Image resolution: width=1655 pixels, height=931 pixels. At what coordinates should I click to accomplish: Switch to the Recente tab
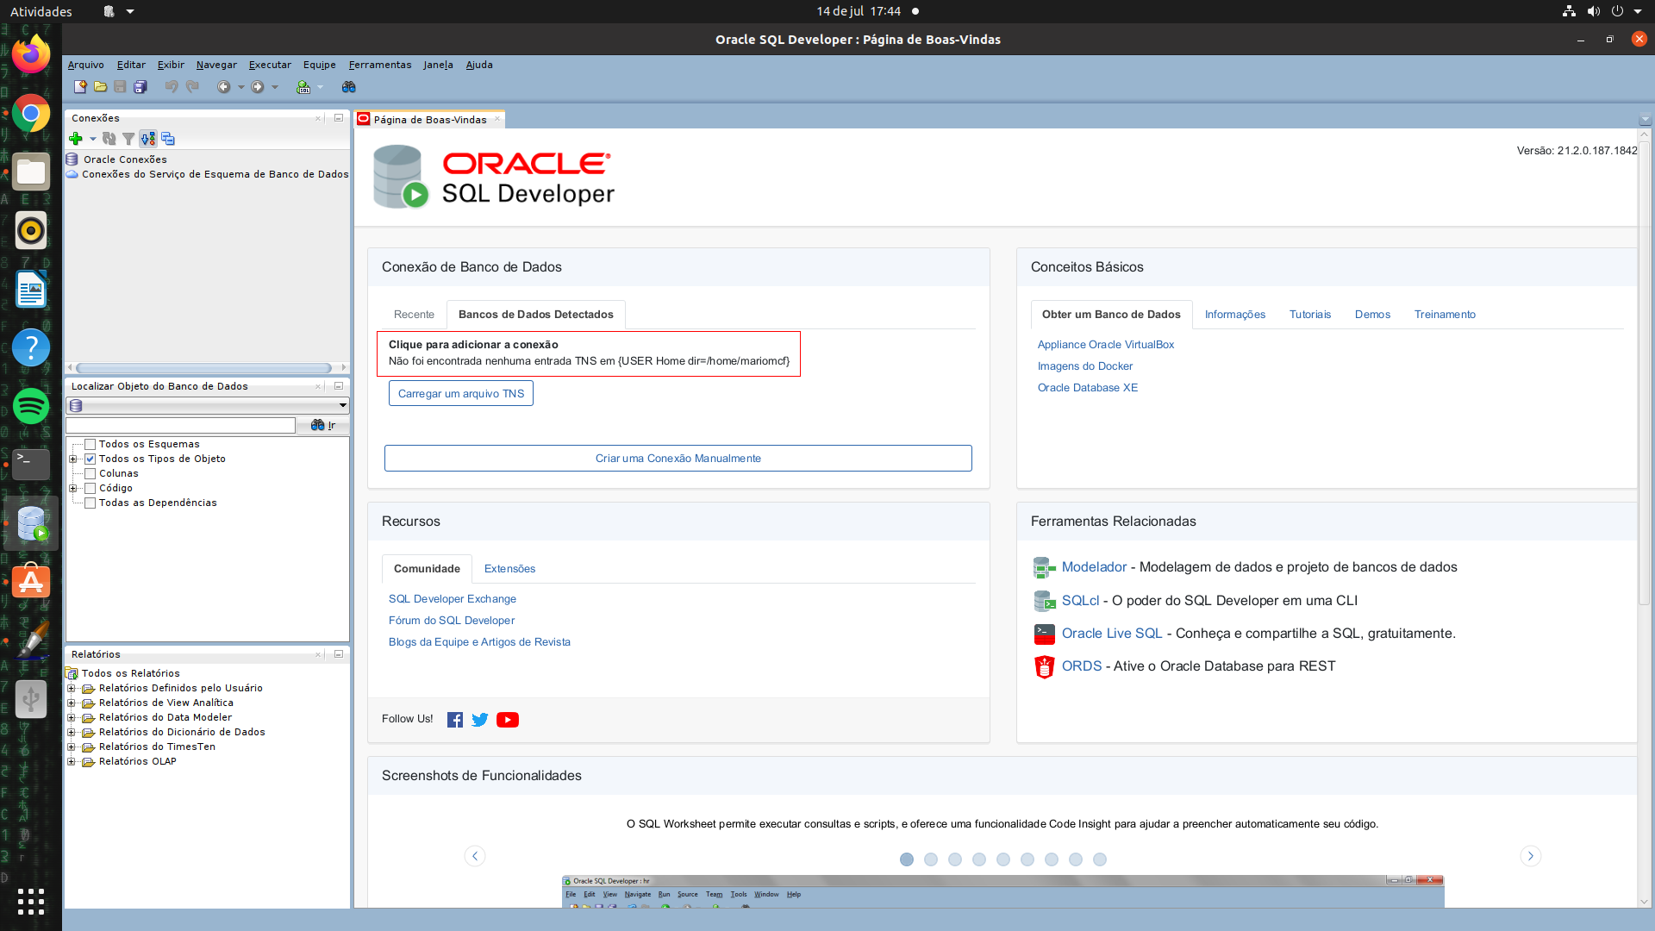(414, 315)
